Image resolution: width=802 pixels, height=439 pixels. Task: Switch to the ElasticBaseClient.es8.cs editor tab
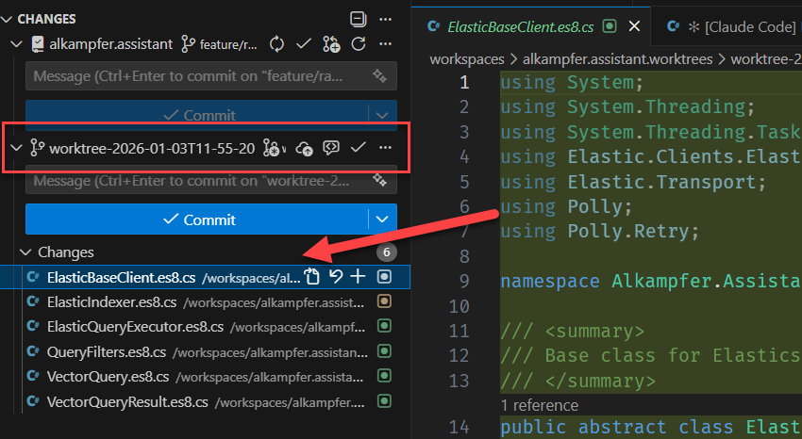[x=514, y=26]
